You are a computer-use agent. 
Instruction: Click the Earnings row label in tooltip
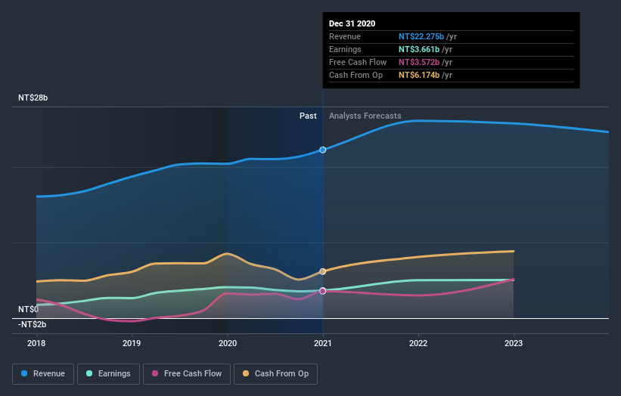[x=345, y=49]
